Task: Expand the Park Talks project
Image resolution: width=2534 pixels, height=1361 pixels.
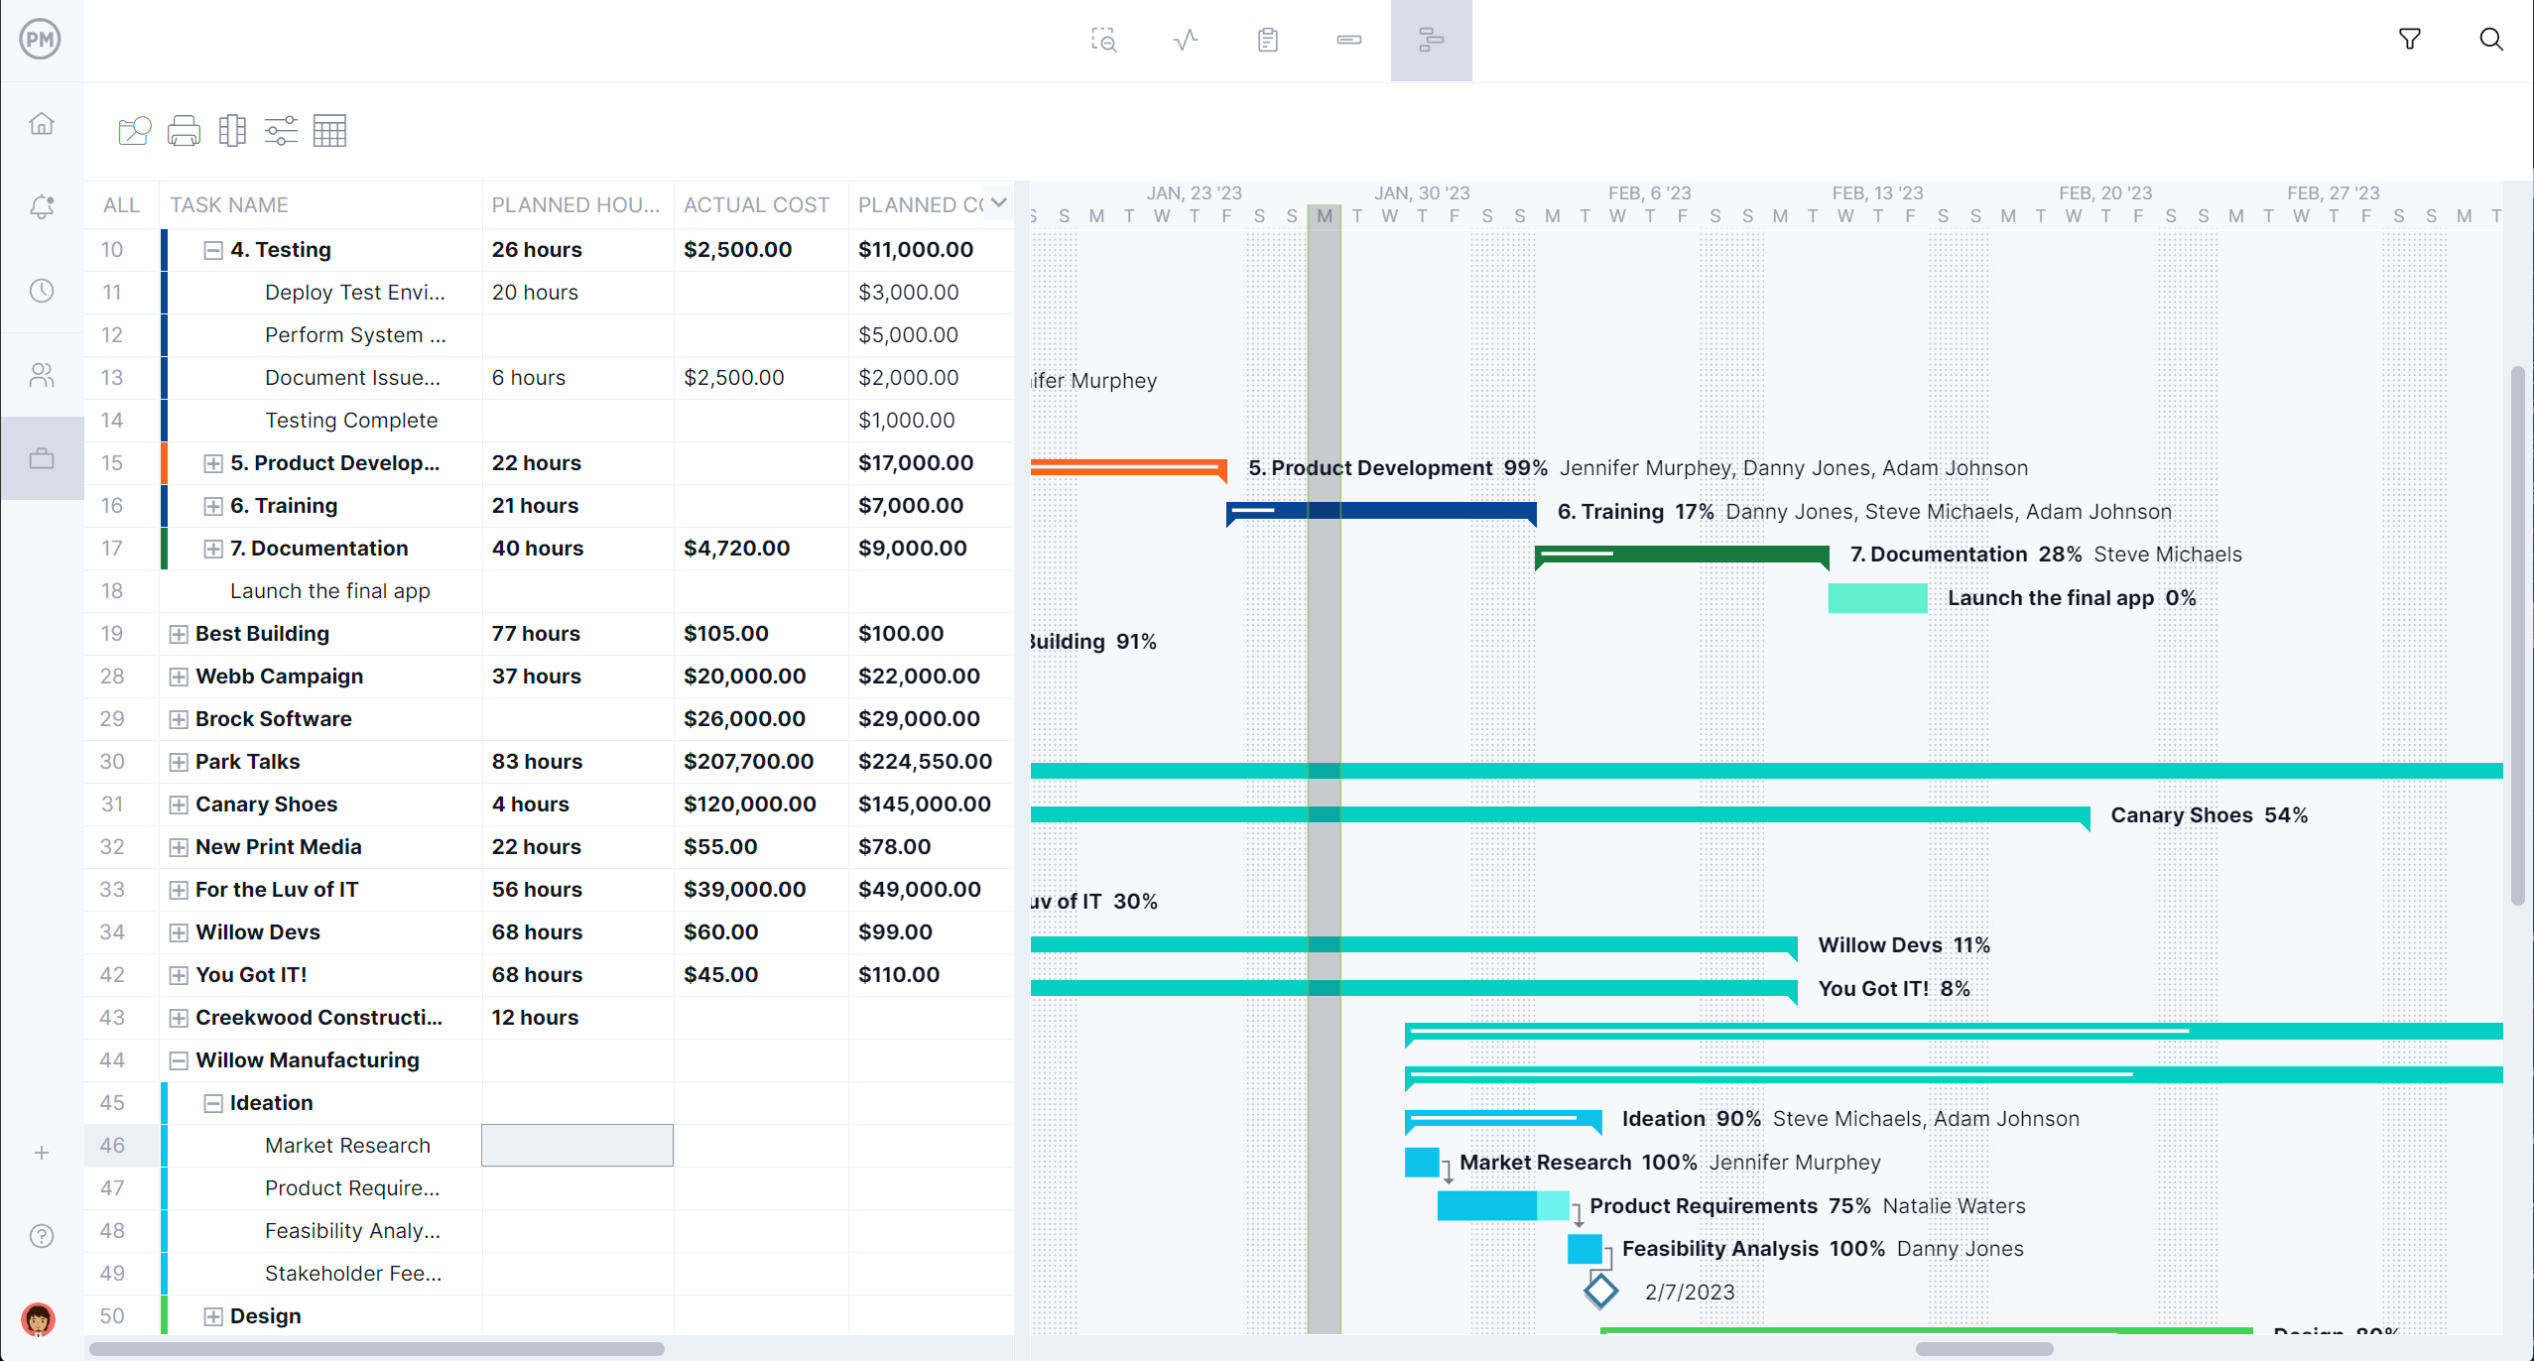Action: click(179, 762)
